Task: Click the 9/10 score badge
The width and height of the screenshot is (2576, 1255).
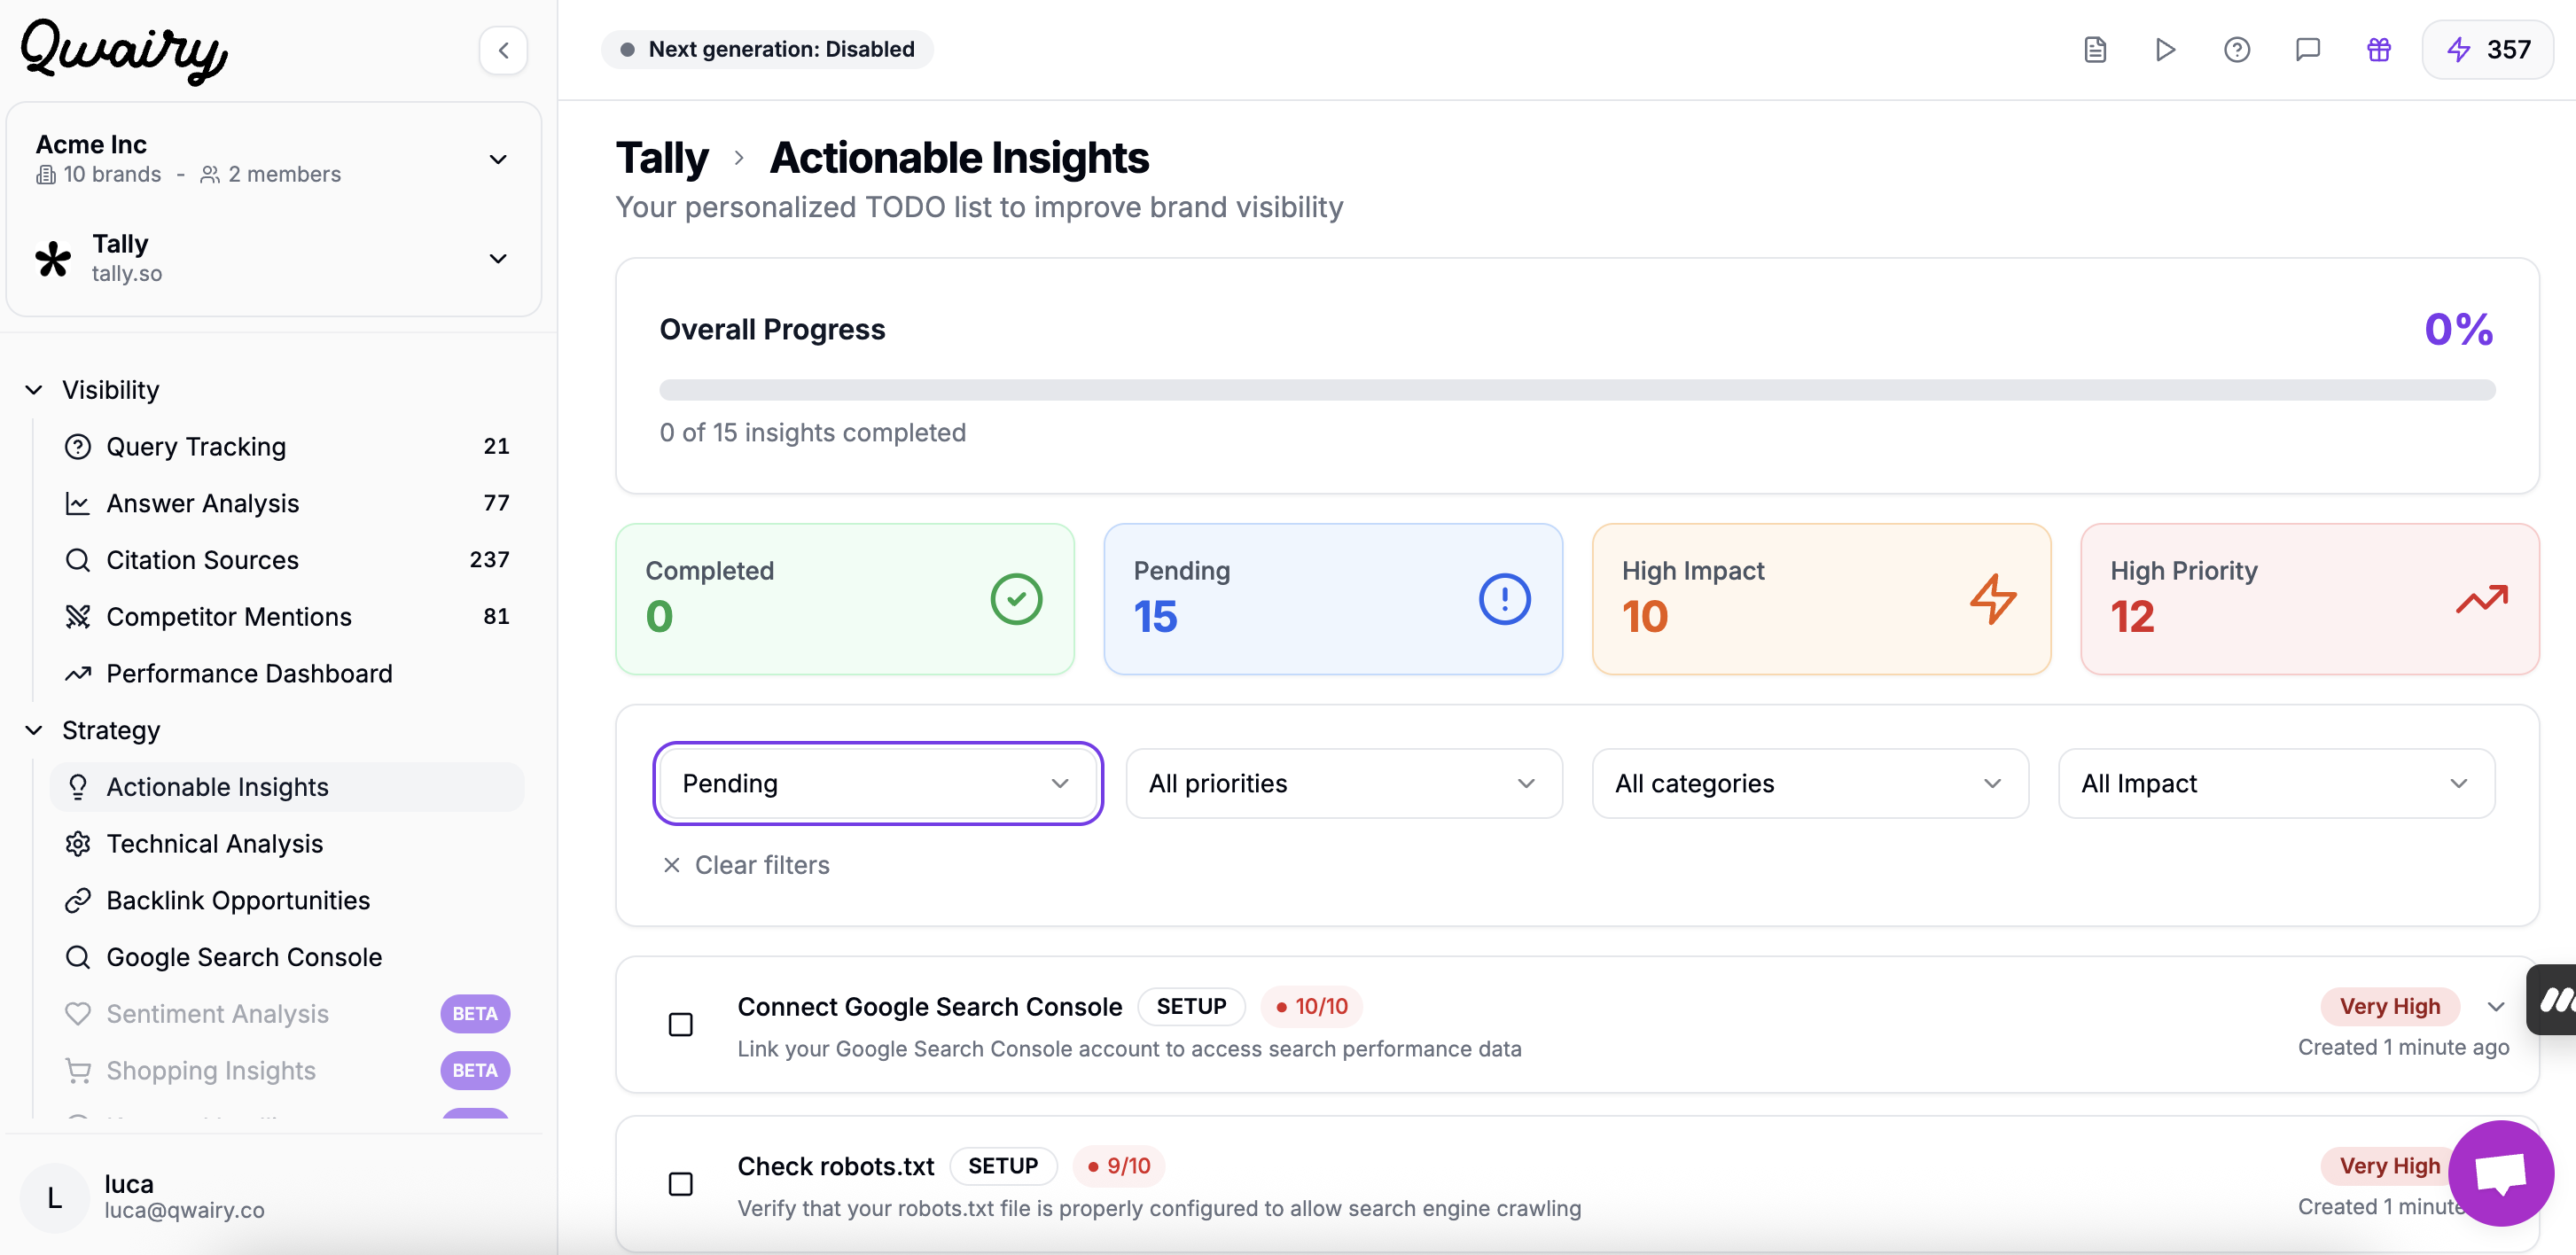Action: (1119, 1166)
